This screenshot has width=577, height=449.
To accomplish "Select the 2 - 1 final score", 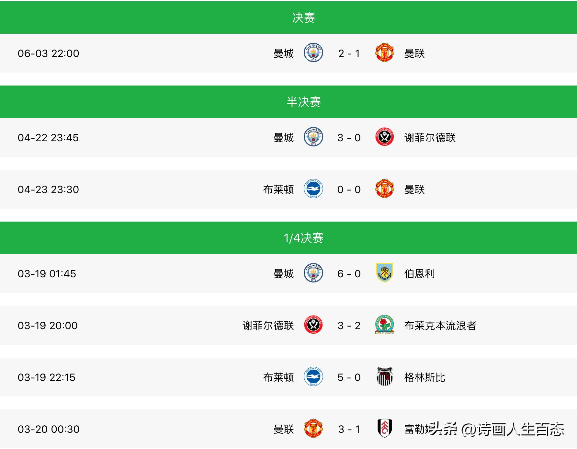I will pos(348,54).
